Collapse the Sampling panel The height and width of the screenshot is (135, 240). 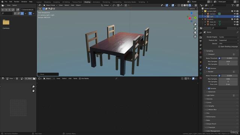[x=209, y=51]
